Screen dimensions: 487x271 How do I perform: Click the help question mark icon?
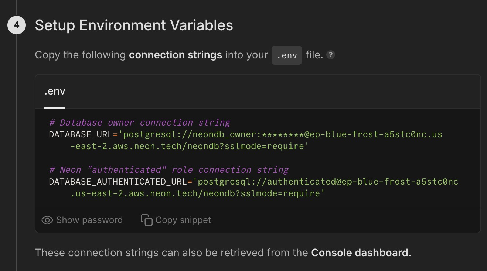[x=331, y=55]
